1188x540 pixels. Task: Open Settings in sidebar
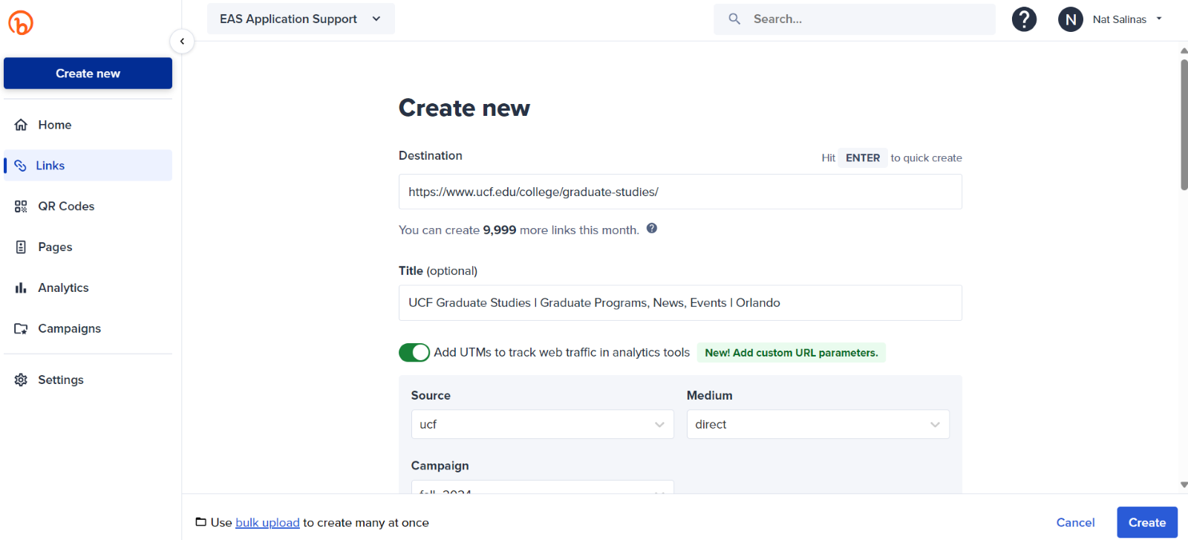[88, 380]
